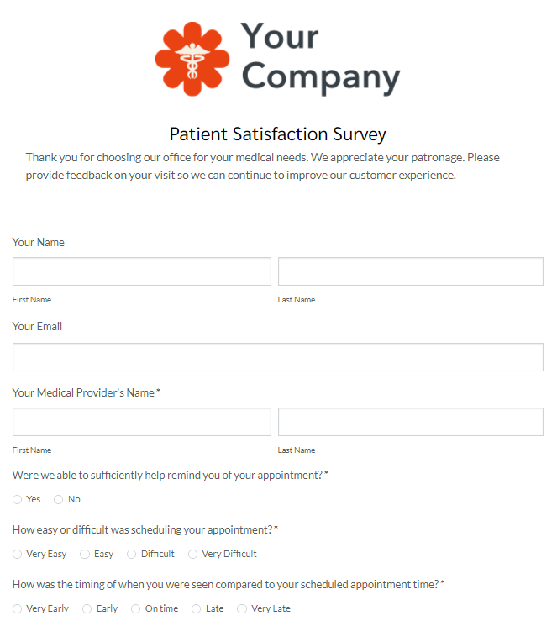The image size is (557, 626).
Task: Choose No for appointment reminder question
Action: point(58,499)
